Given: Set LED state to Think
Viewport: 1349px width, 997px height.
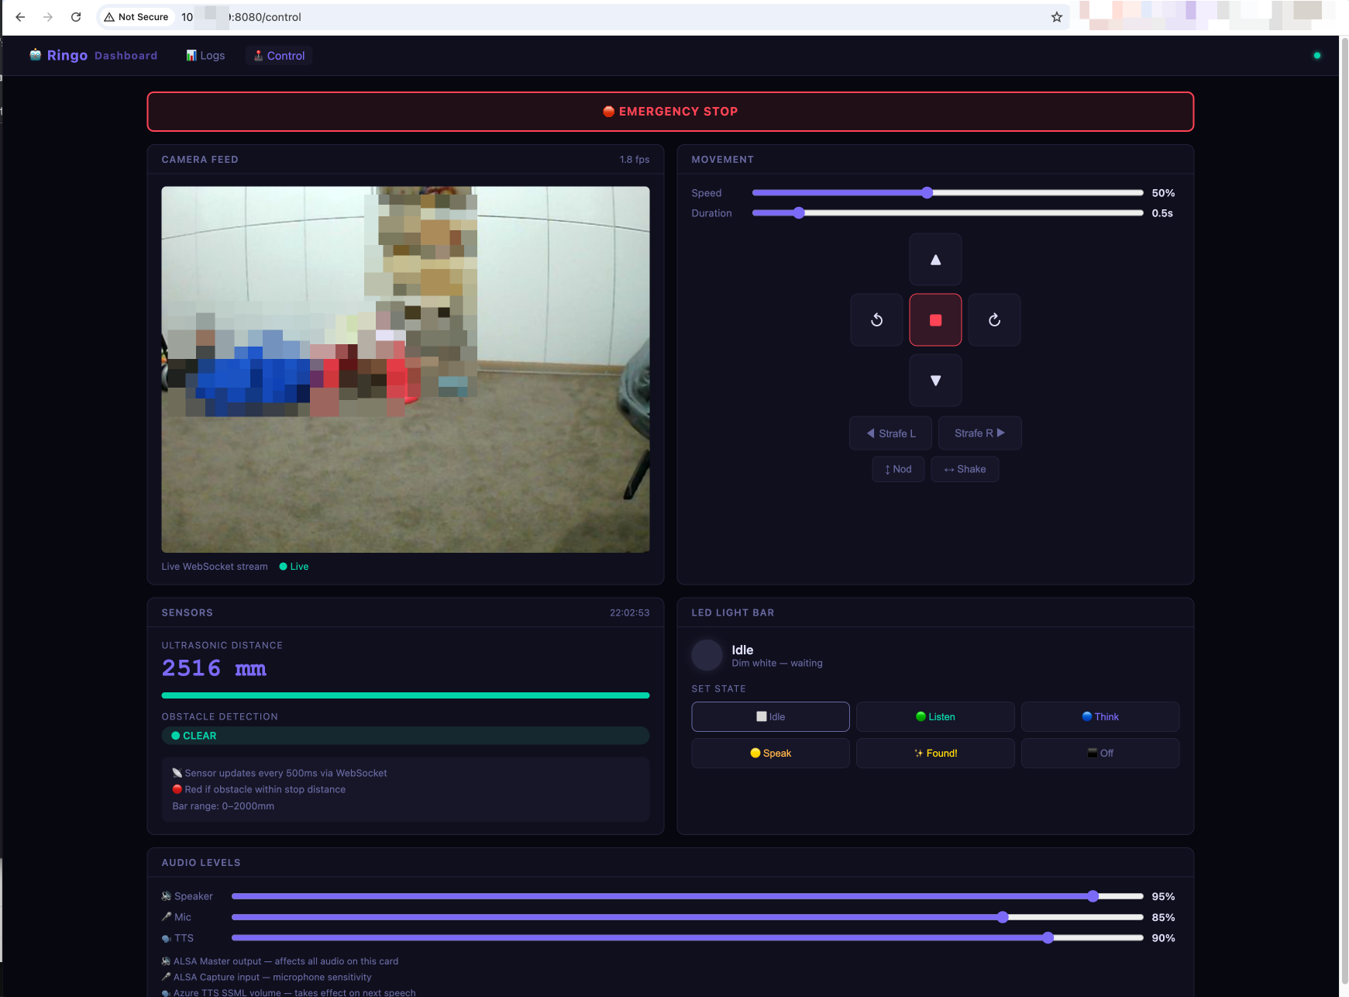Looking at the screenshot, I should (1100, 717).
